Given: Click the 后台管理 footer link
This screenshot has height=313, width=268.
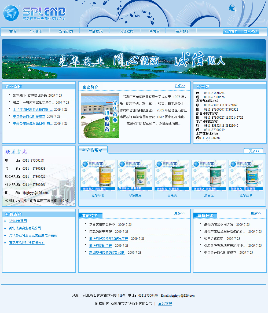Looking at the screenshot, I should point(165,303).
